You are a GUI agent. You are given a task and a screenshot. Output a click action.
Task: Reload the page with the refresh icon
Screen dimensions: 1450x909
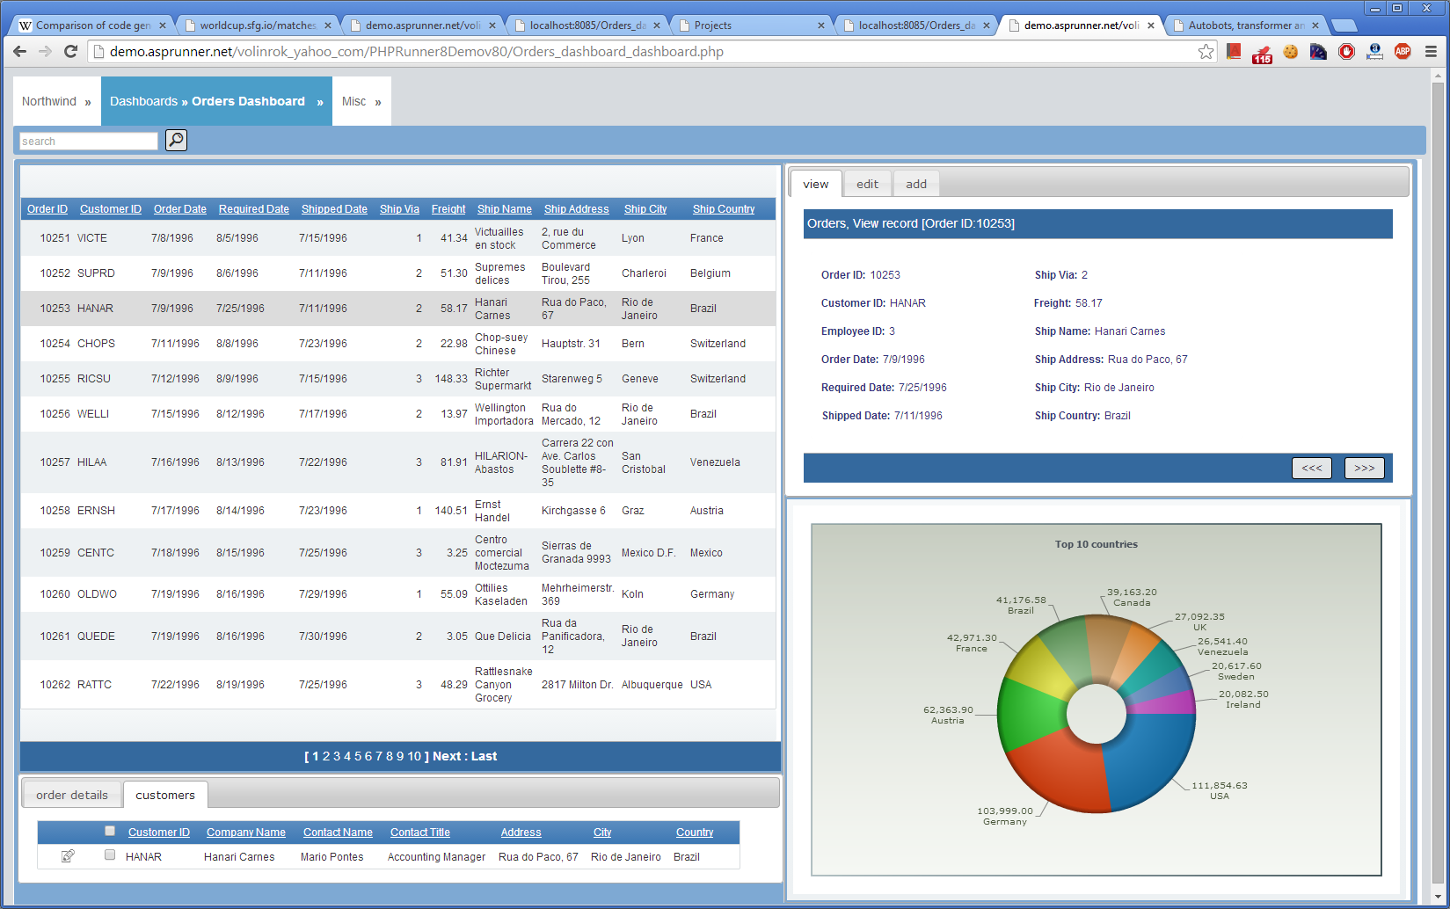click(x=71, y=52)
